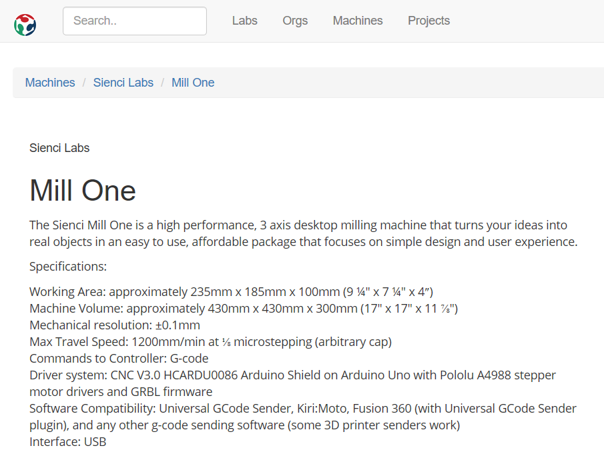Click the Max Travel Speed line
The width and height of the screenshot is (604, 452).
pos(210,341)
